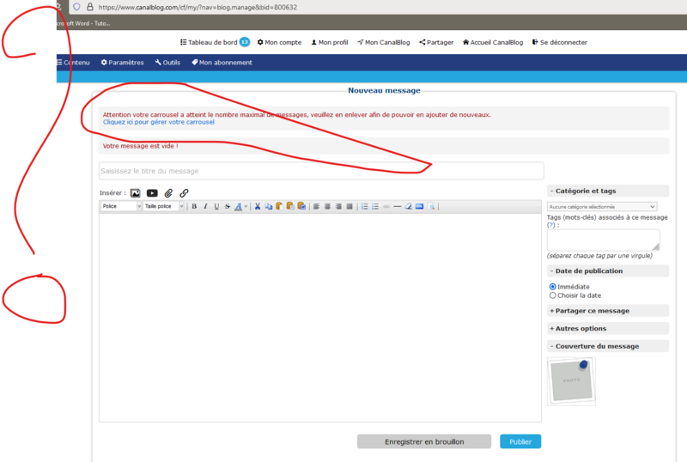Paste from Word icon
This screenshot has height=462, width=687.
click(301, 206)
